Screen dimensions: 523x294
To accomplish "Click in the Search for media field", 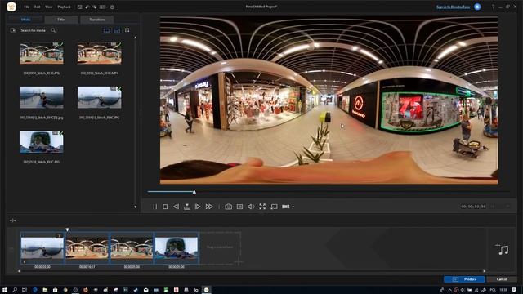I will (34, 30).
